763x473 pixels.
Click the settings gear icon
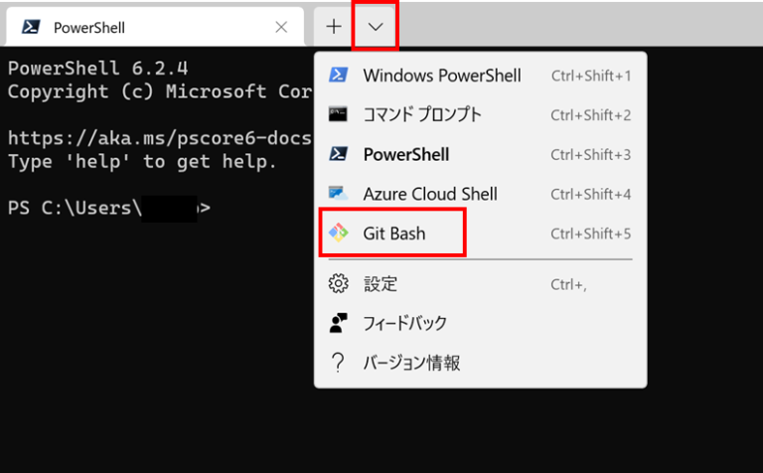[x=338, y=284]
